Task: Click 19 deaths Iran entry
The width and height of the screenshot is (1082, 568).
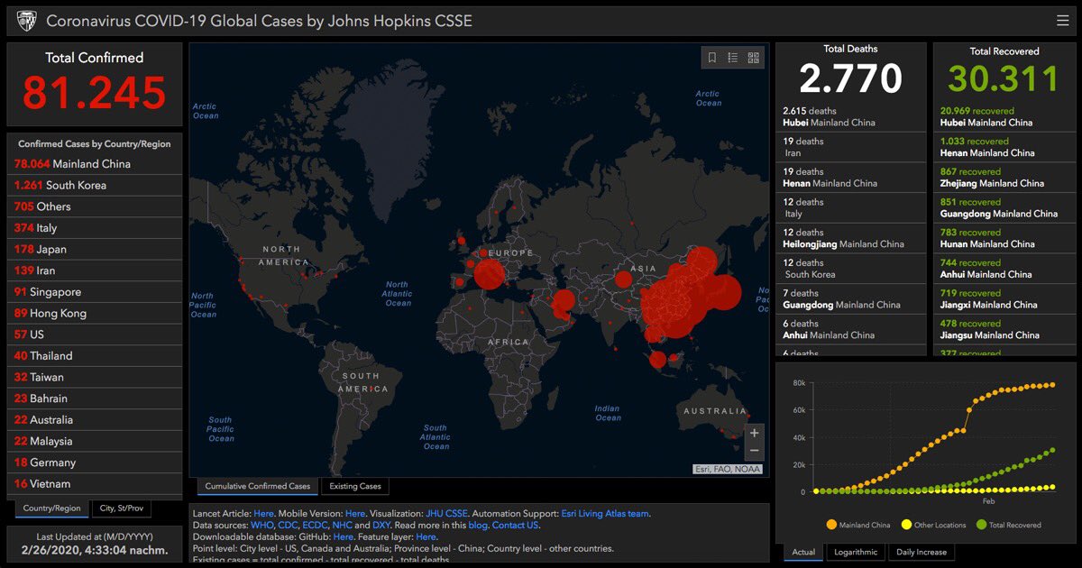Action: click(850, 147)
